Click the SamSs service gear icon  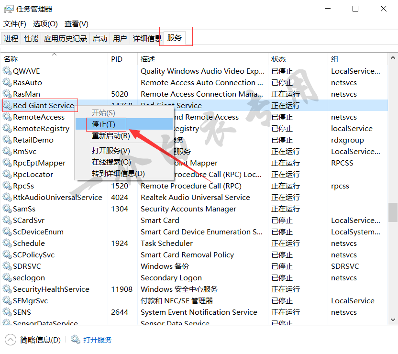click(7, 209)
